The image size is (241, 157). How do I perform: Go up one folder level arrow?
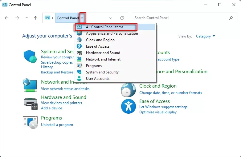[x=35, y=18]
